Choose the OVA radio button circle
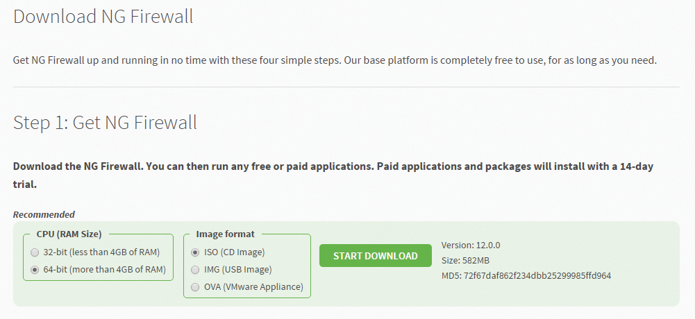This screenshot has height=319, width=695. pyautogui.click(x=195, y=287)
